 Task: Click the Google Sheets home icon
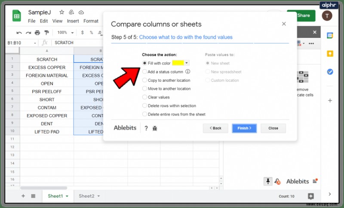tap(17, 16)
